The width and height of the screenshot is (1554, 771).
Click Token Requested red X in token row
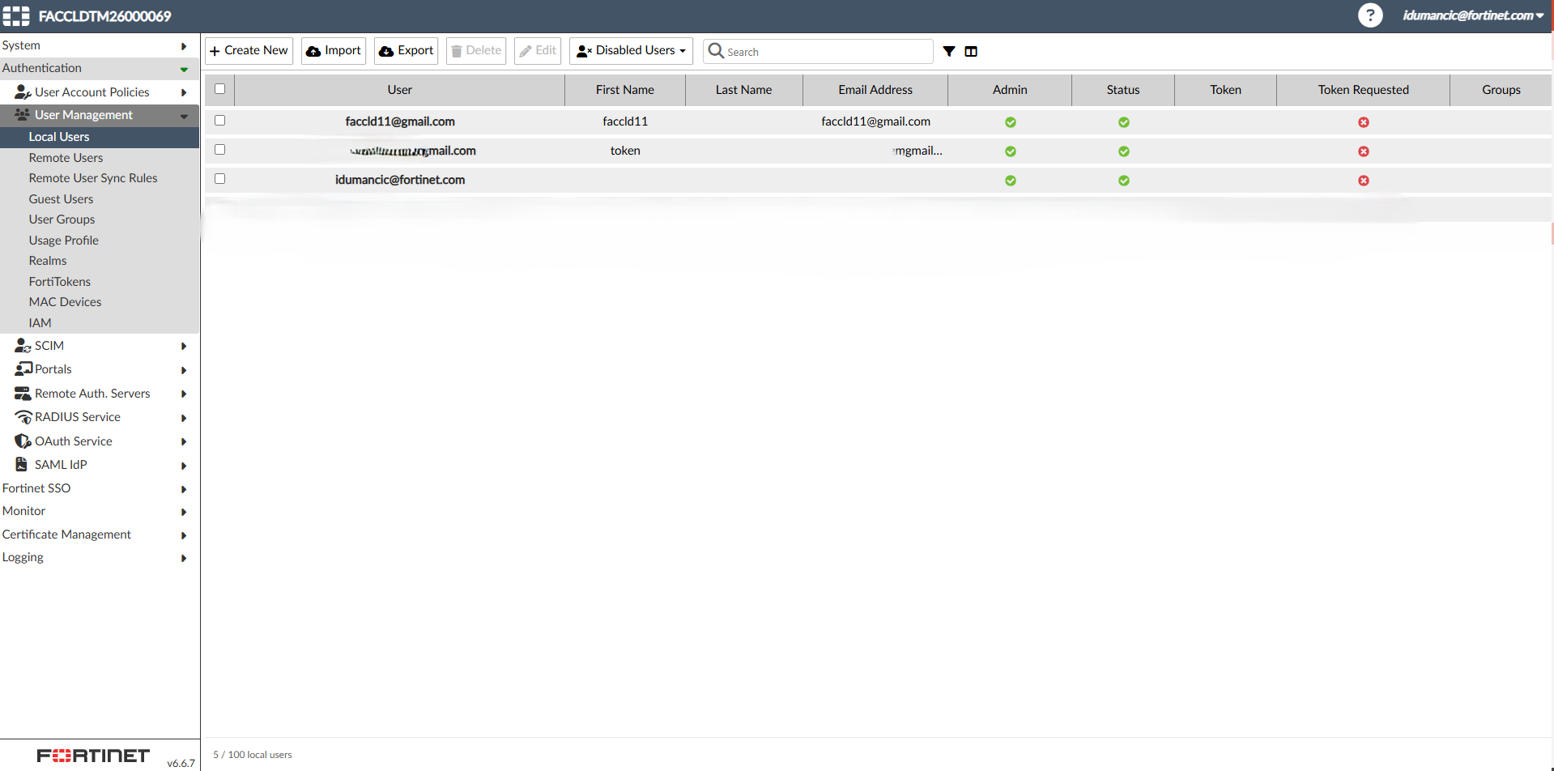point(1364,151)
